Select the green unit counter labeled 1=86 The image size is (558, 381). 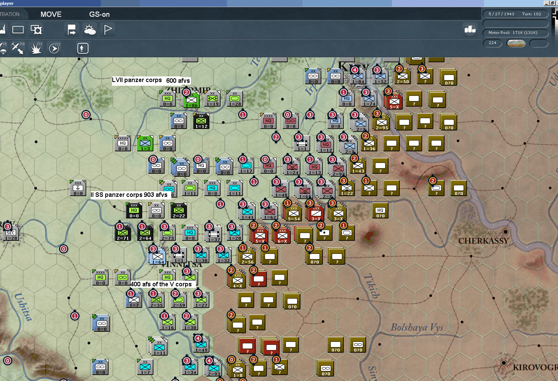pos(191,100)
